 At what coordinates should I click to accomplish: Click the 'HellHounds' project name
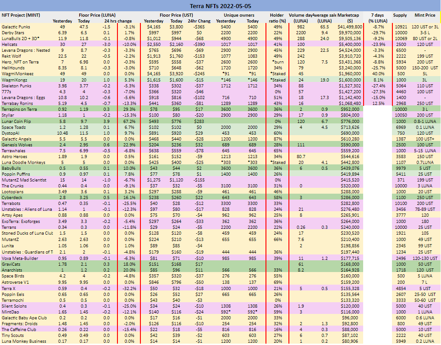[13, 68]
